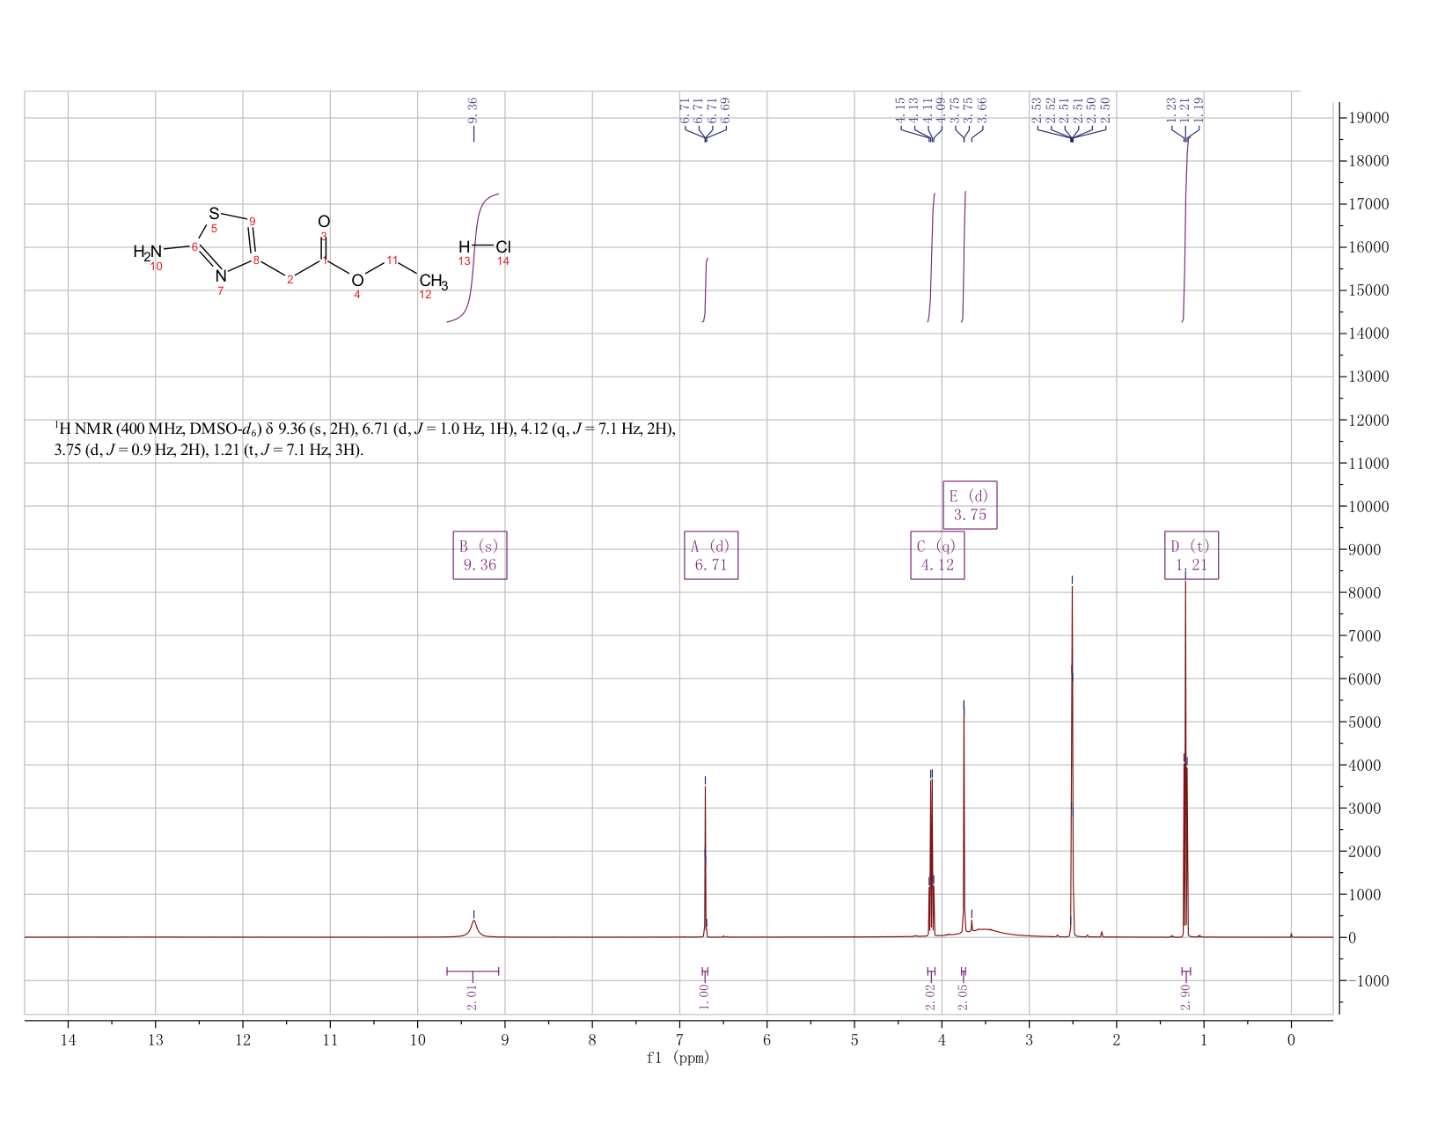Click the CH3 group of the structure
The image size is (1452, 1122).
coord(433,283)
